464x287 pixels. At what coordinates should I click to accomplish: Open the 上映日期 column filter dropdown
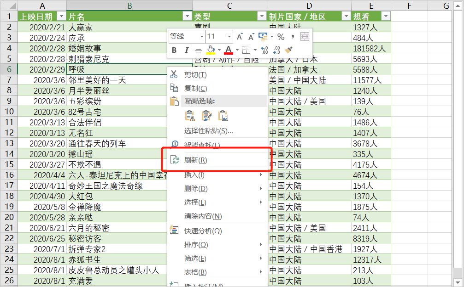pos(61,16)
